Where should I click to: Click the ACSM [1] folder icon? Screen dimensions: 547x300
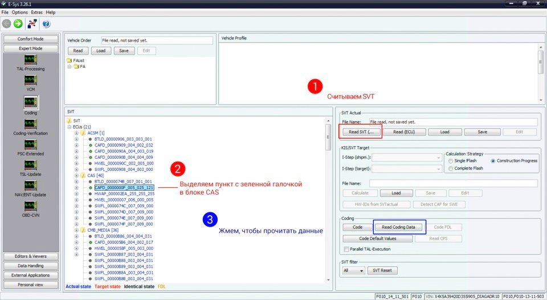coord(83,133)
